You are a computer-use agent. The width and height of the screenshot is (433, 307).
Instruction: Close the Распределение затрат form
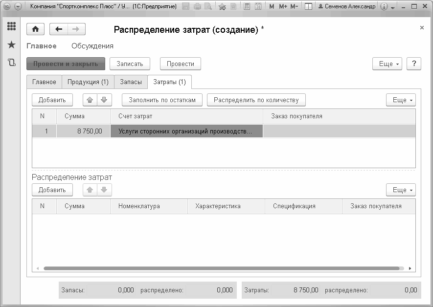tap(422, 27)
